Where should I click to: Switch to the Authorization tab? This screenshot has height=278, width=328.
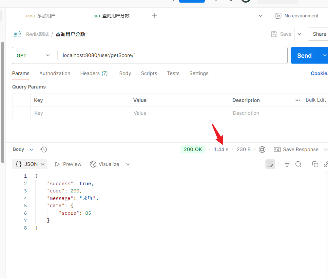click(55, 73)
